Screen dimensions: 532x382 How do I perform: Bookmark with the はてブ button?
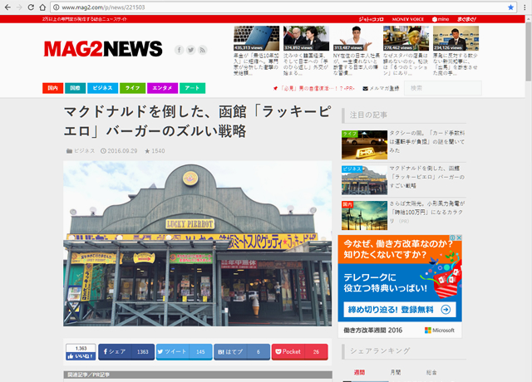tap(240, 352)
